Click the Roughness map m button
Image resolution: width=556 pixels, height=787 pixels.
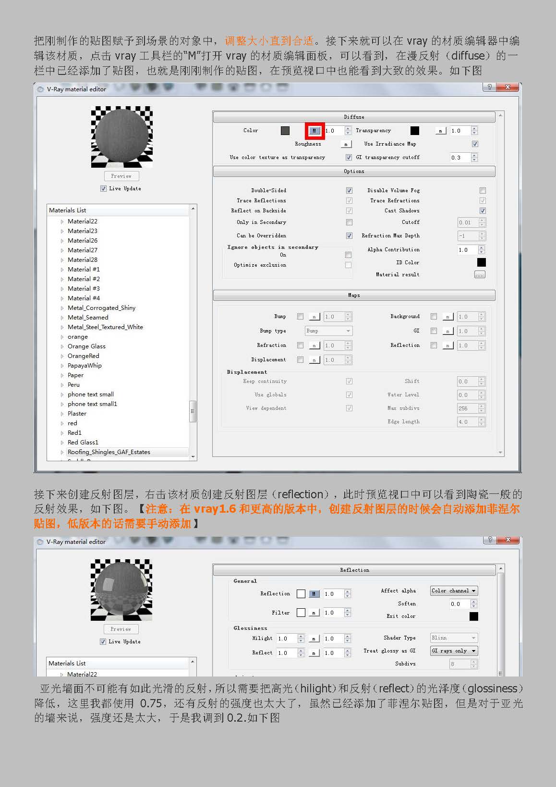346,144
